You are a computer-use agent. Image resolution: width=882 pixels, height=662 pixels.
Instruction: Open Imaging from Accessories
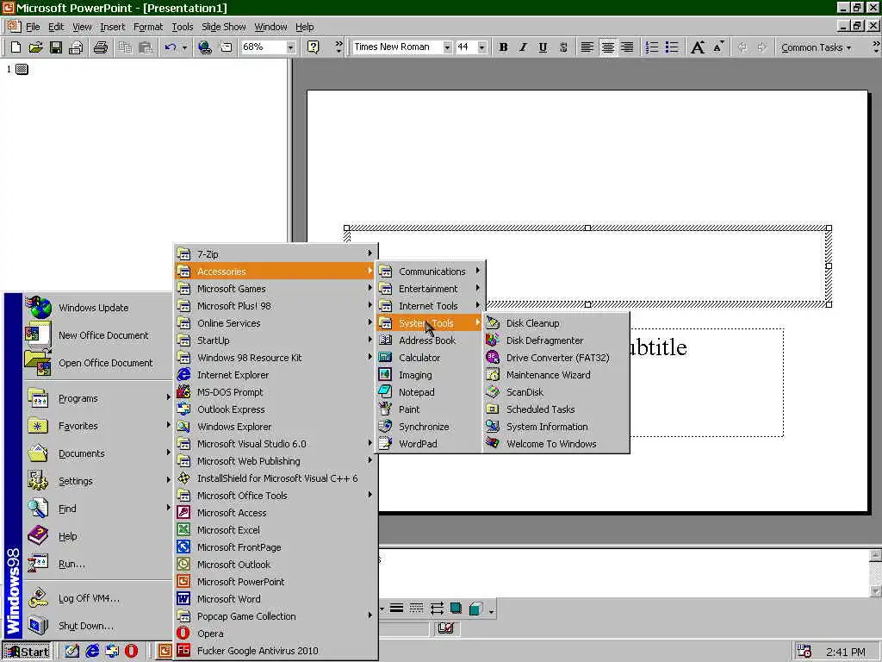(x=430, y=375)
